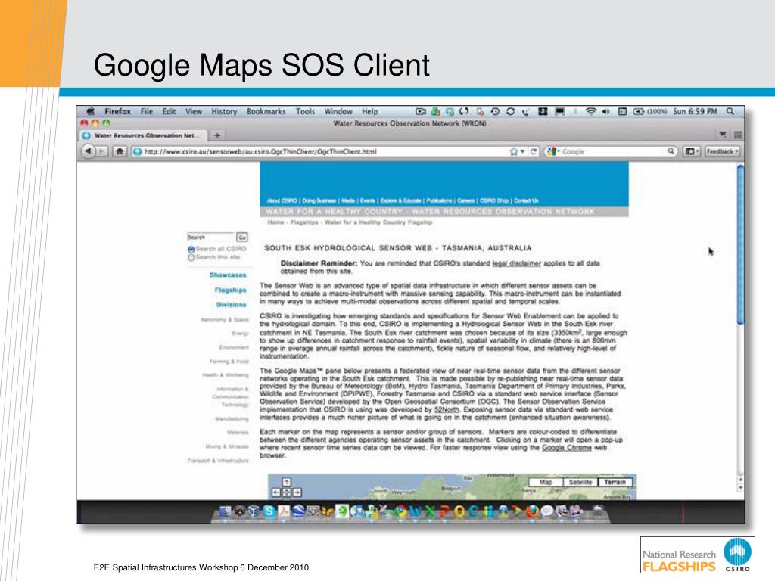This screenshot has height=581, width=775.
Task: Open Spotlight search in the menu bar
Action: pos(730,111)
